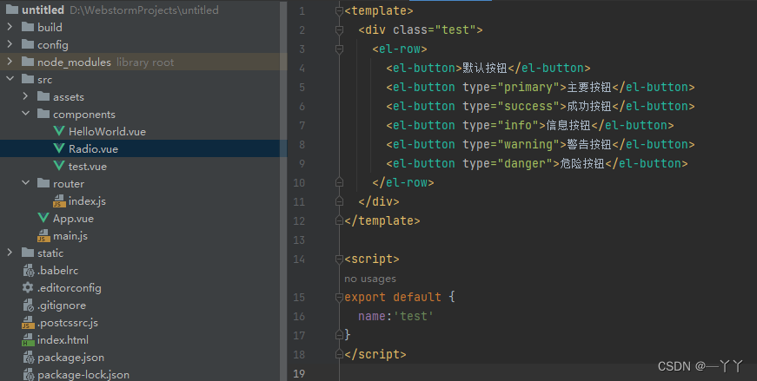Screen dimensions: 757x381
Task: Expand the node_modules folder chevron
Action: coord(10,62)
